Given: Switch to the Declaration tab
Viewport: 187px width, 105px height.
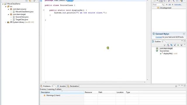Looking at the screenshot, I should 73,86.
